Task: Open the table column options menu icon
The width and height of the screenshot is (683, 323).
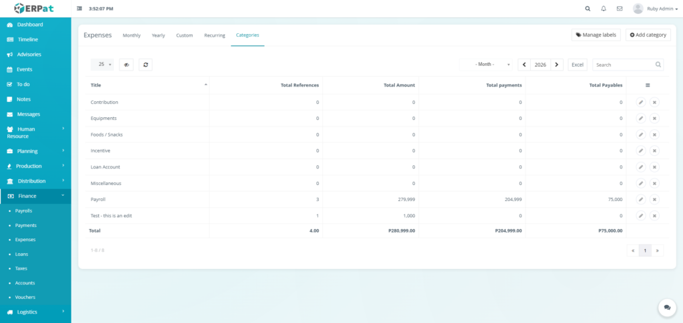Action: click(647, 85)
